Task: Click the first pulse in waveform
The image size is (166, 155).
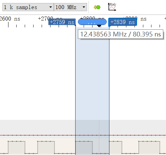Action: click(x=17, y=147)
